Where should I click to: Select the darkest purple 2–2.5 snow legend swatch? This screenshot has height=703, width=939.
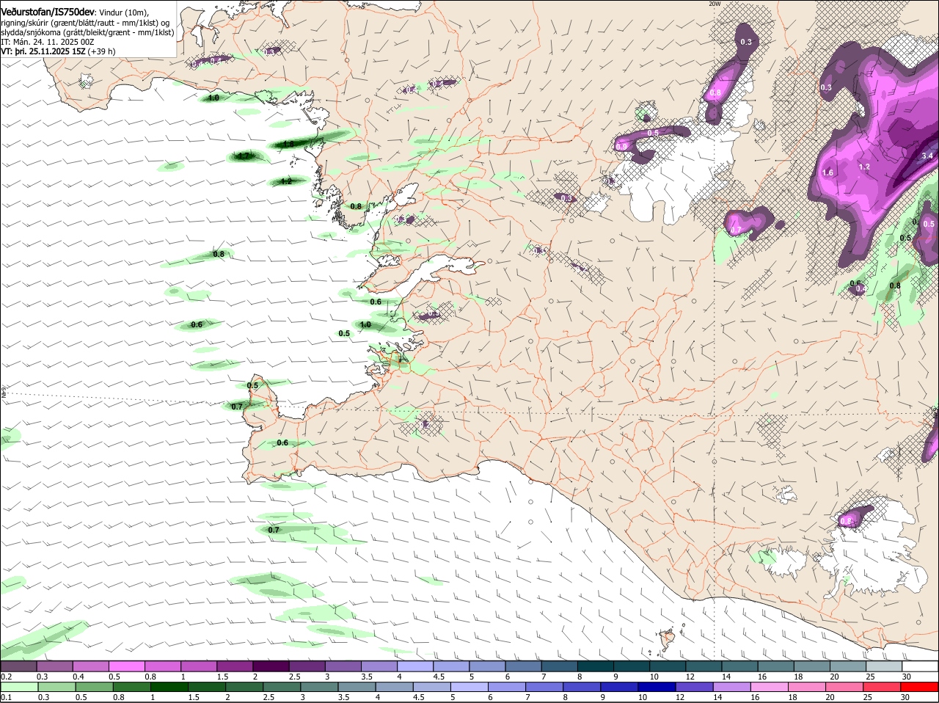pos(271,666)
